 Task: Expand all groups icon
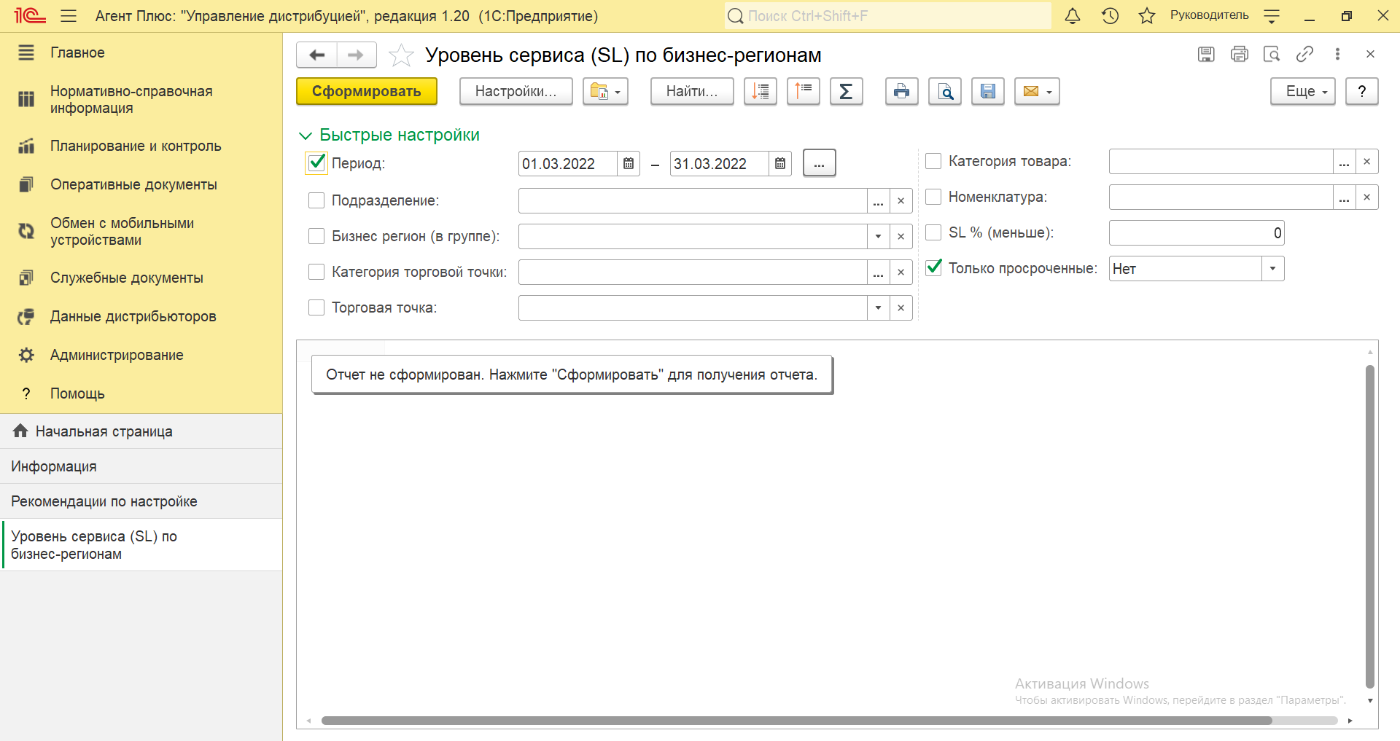(804, 91)
